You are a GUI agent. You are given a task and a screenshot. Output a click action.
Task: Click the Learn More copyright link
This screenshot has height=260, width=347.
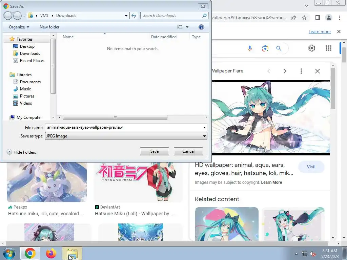click(x=271, y=182)
